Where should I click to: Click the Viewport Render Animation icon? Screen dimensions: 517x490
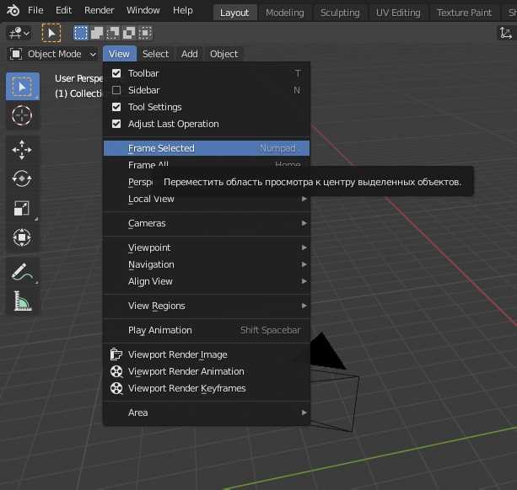point(116,371)
